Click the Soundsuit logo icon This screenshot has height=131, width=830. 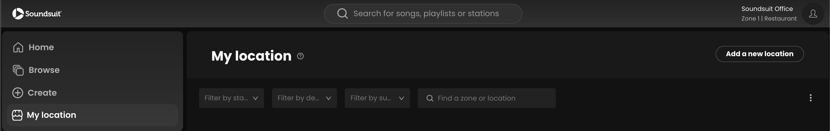coord(18,13)
